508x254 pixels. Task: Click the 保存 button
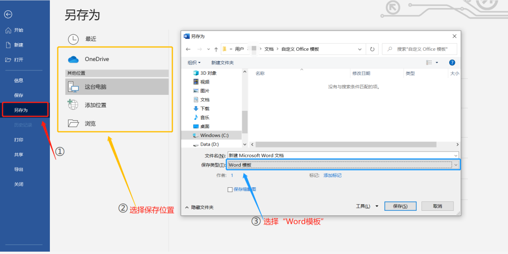[400, 206]
